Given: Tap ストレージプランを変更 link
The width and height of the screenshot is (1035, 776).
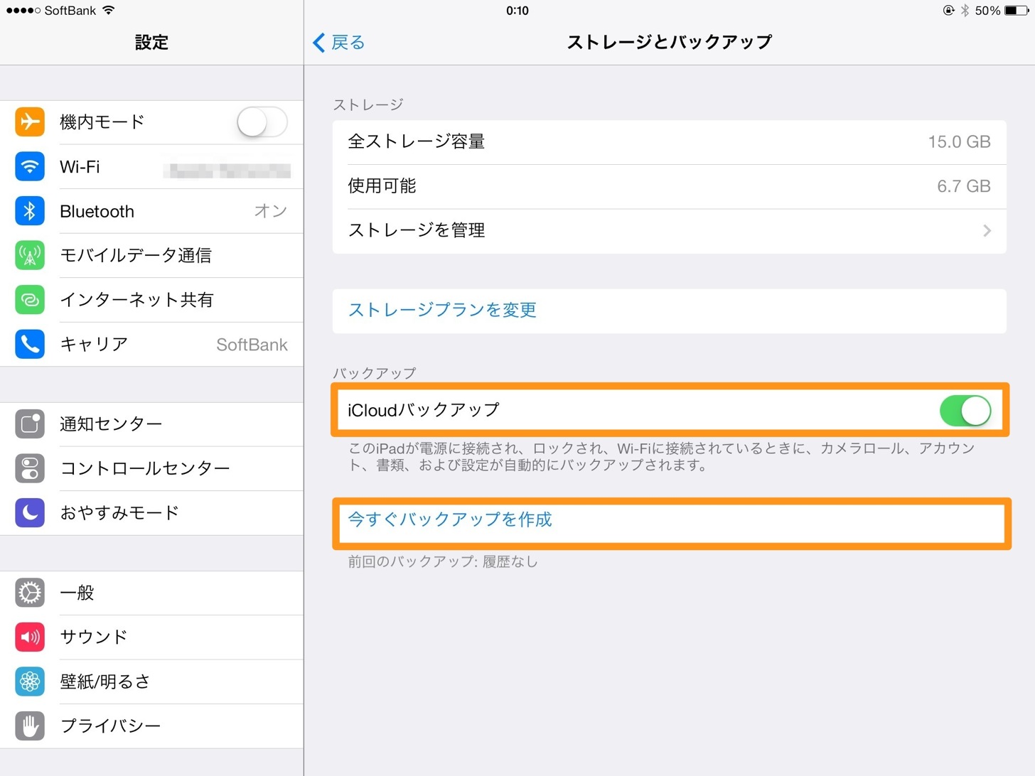Looking at the screenshot, I should [x=442, y=310].
